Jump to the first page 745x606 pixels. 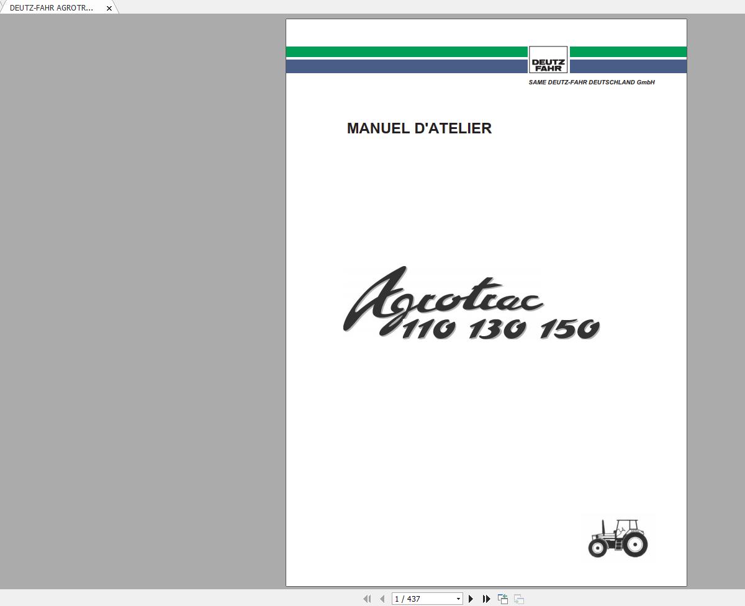point(367,599)
